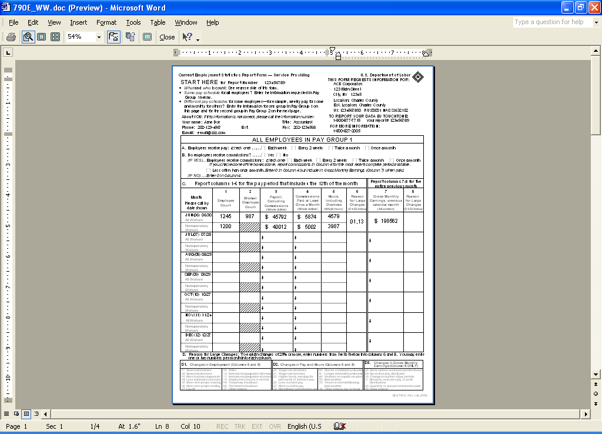Image resolution: width=602 pixels, height=434 pixels.
Task: Open the Table menu
Action: [x=158, y=22]
